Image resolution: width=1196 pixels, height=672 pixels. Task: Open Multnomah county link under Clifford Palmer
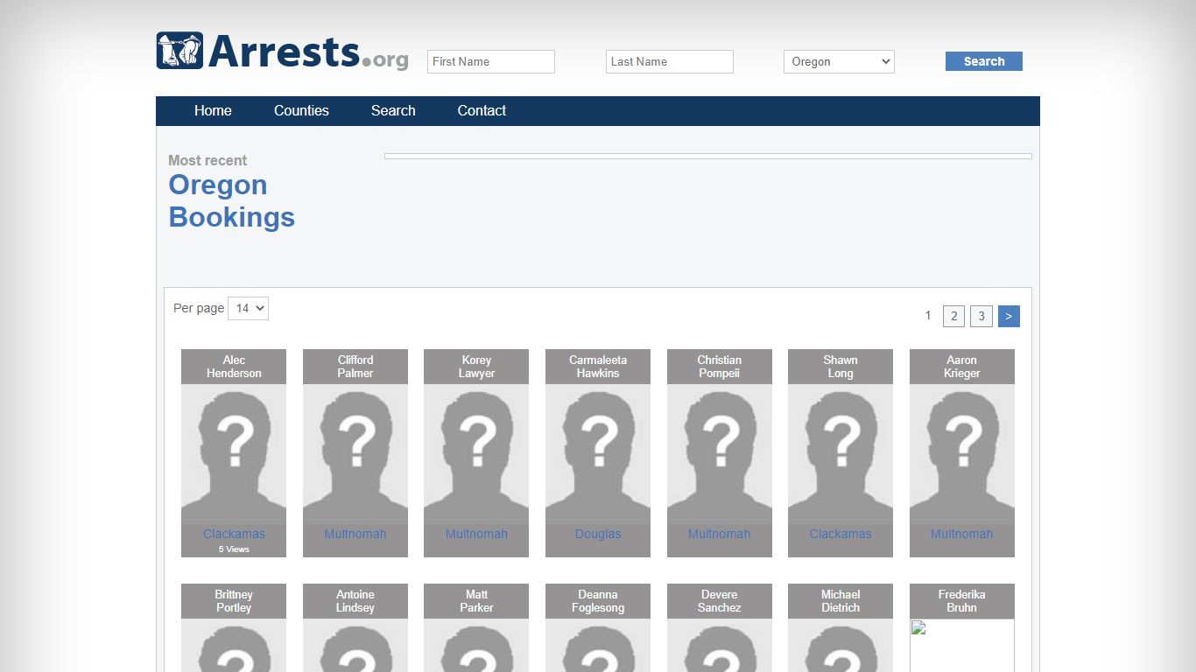point(355,534)
